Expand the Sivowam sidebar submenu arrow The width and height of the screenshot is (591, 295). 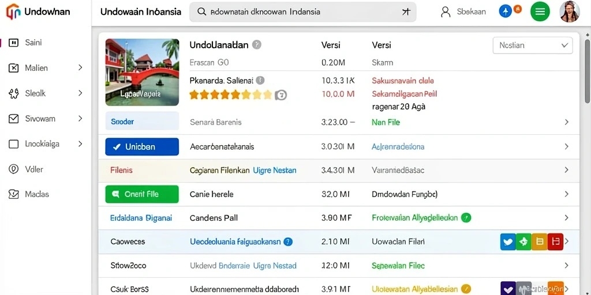tap(80, 119)
